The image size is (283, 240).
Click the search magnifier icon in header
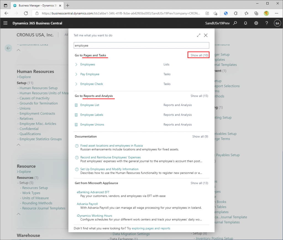[x=235, y=23]
